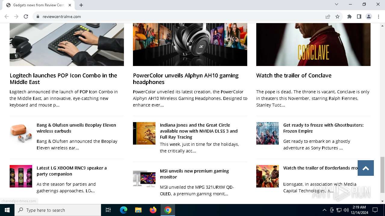385x216 pixels.
Task: Jump to top with the up-arrow button
Action: (366, 168)
